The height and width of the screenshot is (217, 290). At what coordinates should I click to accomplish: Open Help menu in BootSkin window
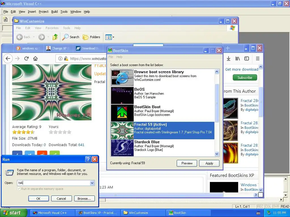coord(119,57)
